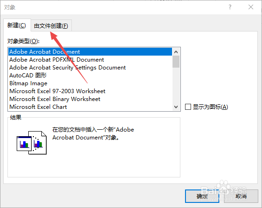Choose Microsoft Excel Binary Worksheet

click(90, 99)
